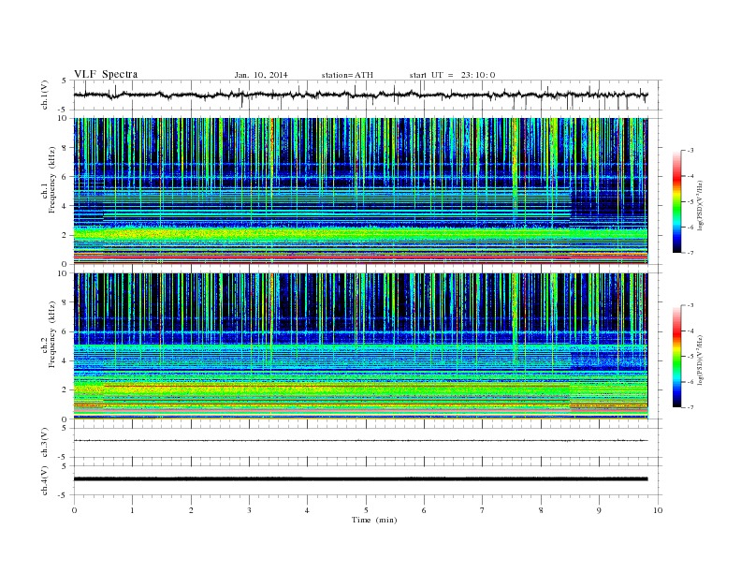This screenshot has width=741, height=573.
Task: Click the ch.1 voltage waveform trace
Action: coord(360,95)
